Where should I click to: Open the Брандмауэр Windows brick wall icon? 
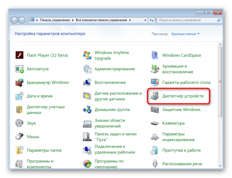click(x=19, y=82)
